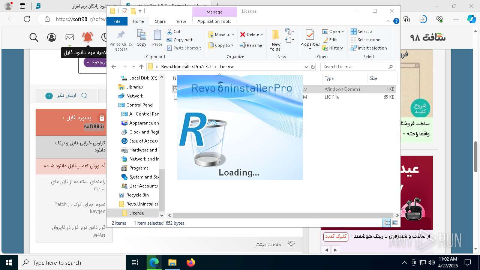Click Copy path command
The image size is (480, 270).
[180, 40]
